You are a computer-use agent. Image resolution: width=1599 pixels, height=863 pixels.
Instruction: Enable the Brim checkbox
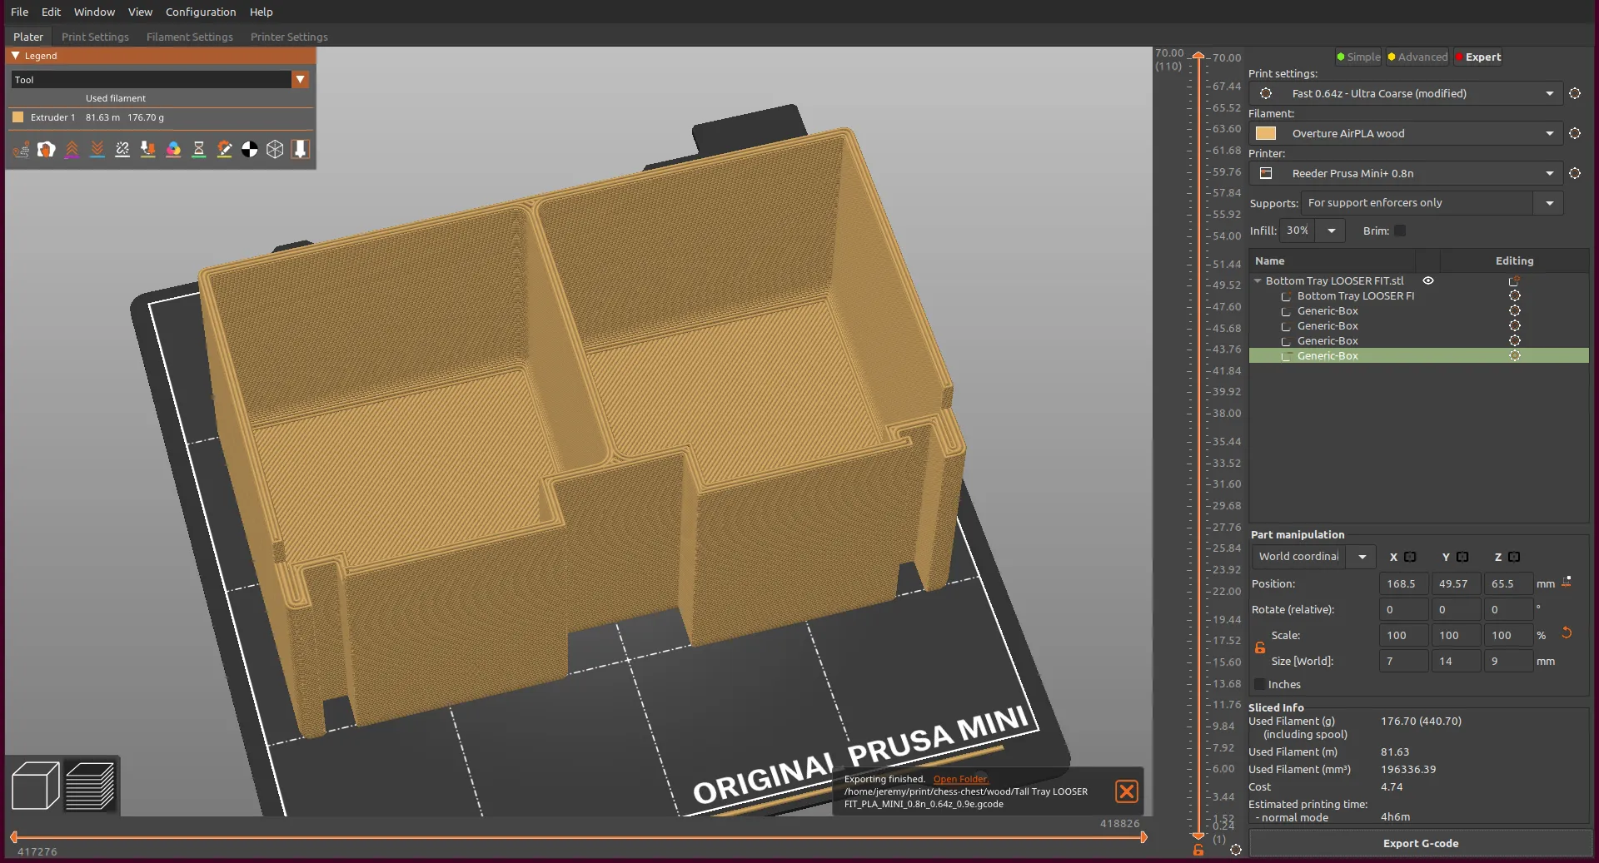[x=1400, y=231]
